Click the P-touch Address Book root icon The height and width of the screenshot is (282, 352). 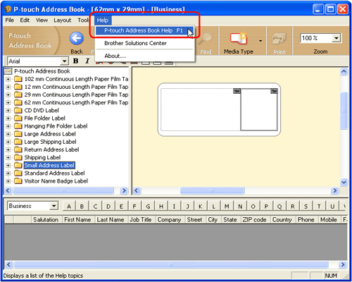pyautogui.click(x=8, y=71)
